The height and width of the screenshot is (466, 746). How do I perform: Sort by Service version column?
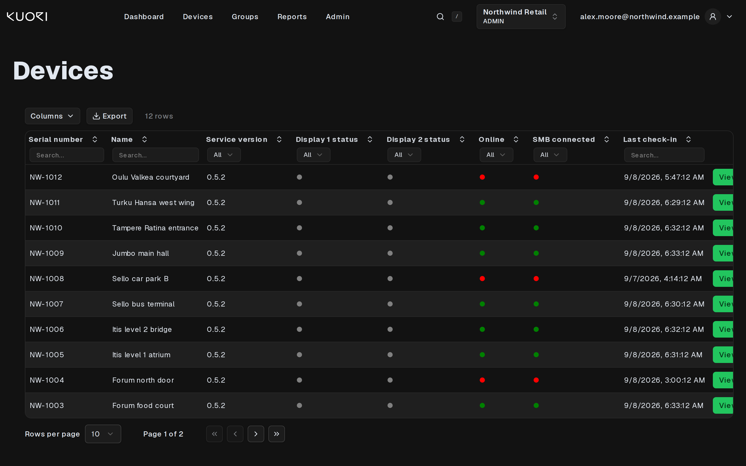pyautogui.click(x=279, y=139)
